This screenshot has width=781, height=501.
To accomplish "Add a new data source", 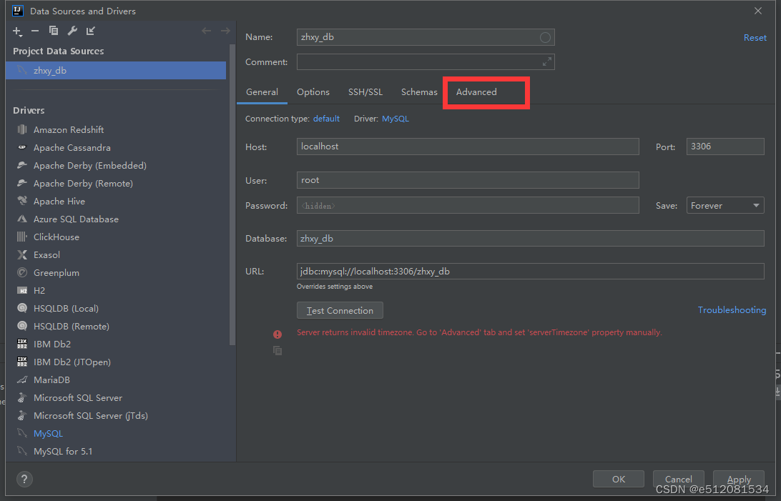I will tap(17, 31).
